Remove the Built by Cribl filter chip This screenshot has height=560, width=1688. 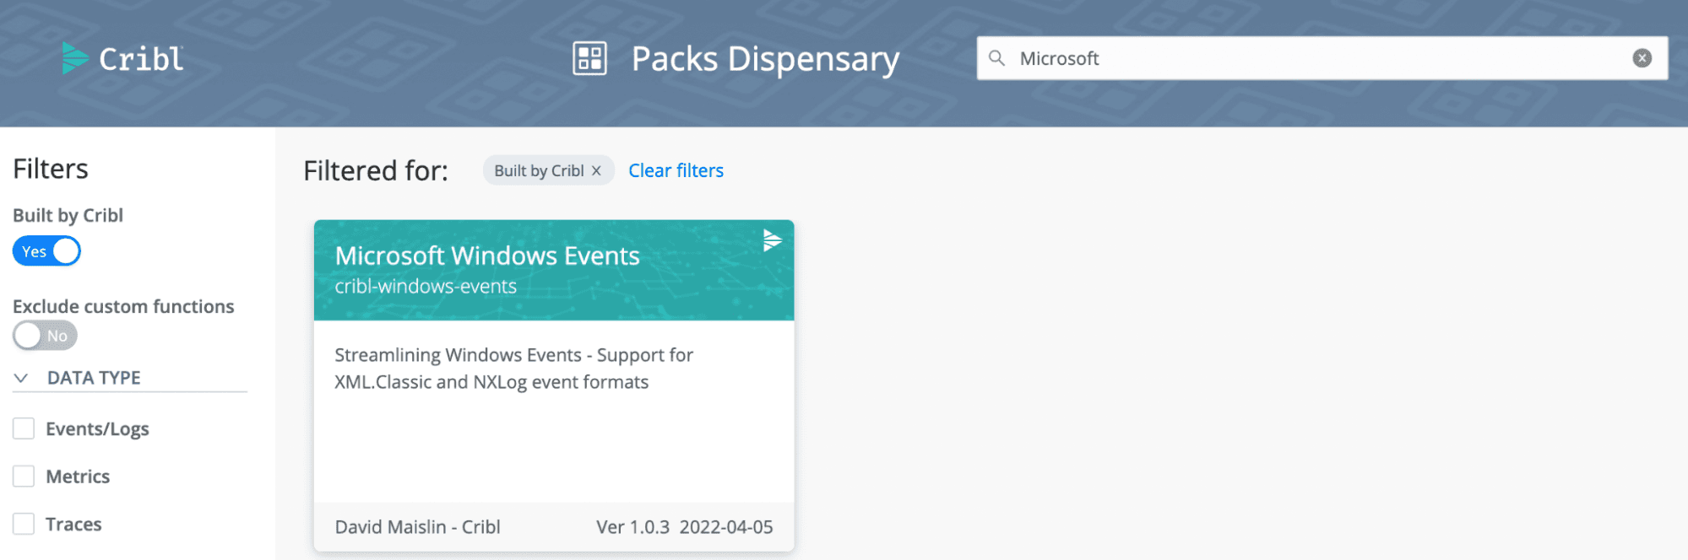click(596, 171)
